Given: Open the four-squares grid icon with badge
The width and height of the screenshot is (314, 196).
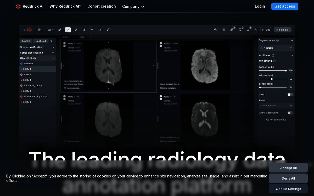Looking at the screenshot, I should 232,30.
